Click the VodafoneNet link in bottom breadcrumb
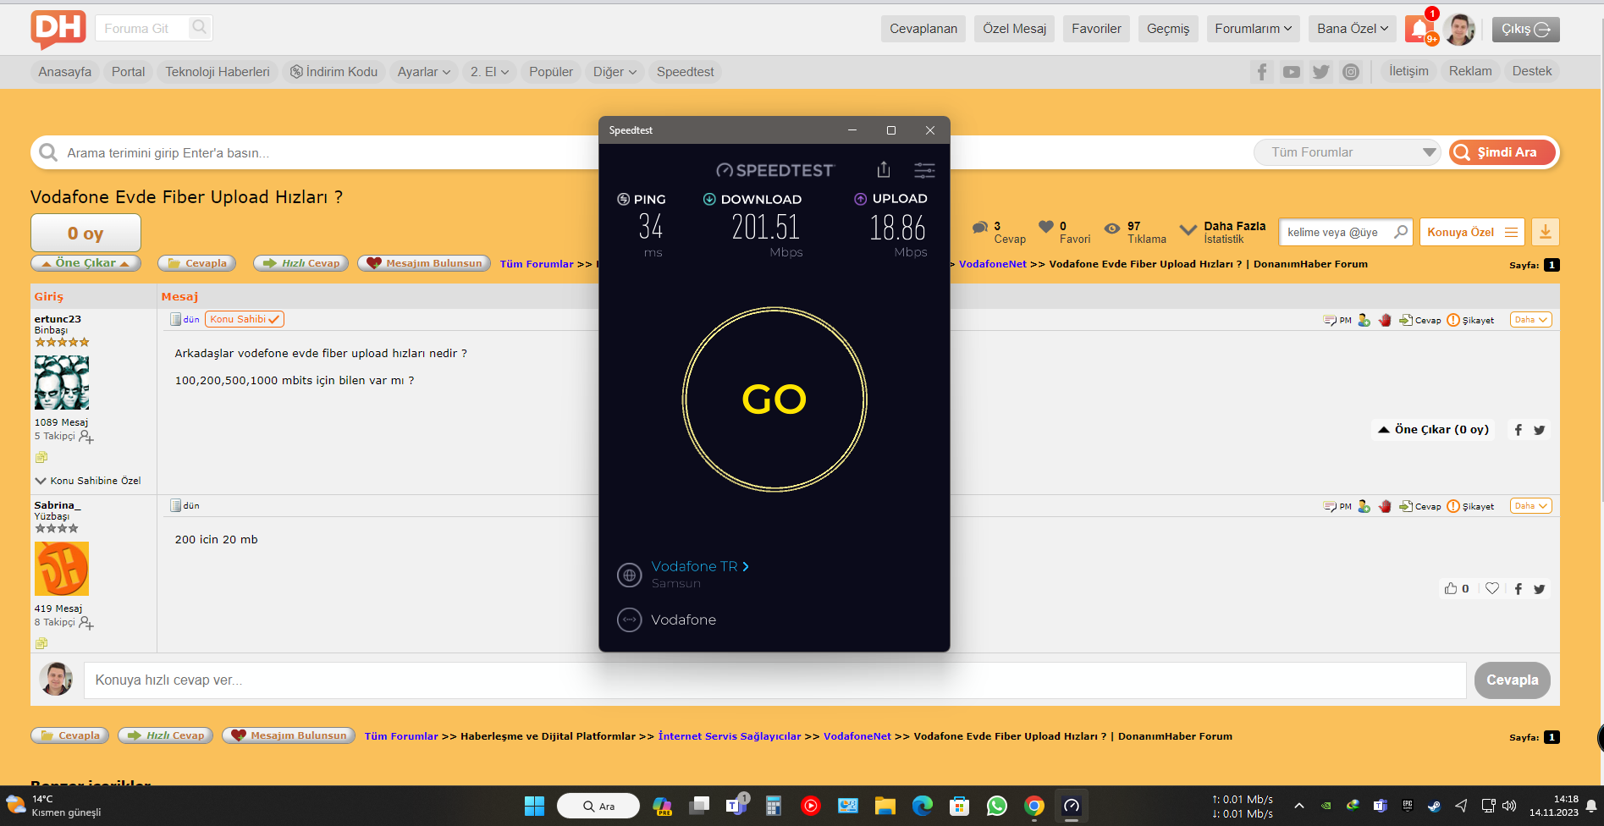This screenshot has height=826, width=1604. click(857, 736)
